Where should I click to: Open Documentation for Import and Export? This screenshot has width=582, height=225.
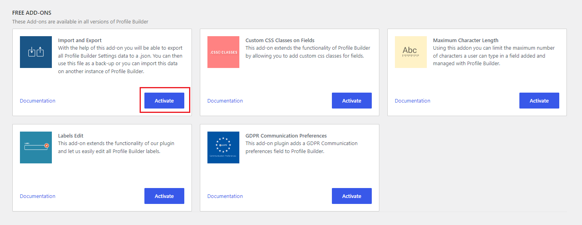click(37, 101)
